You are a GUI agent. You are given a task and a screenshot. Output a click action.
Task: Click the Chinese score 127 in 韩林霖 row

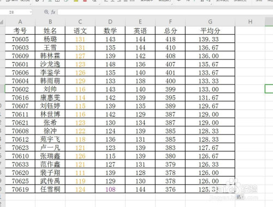click(x=80, y=56)
